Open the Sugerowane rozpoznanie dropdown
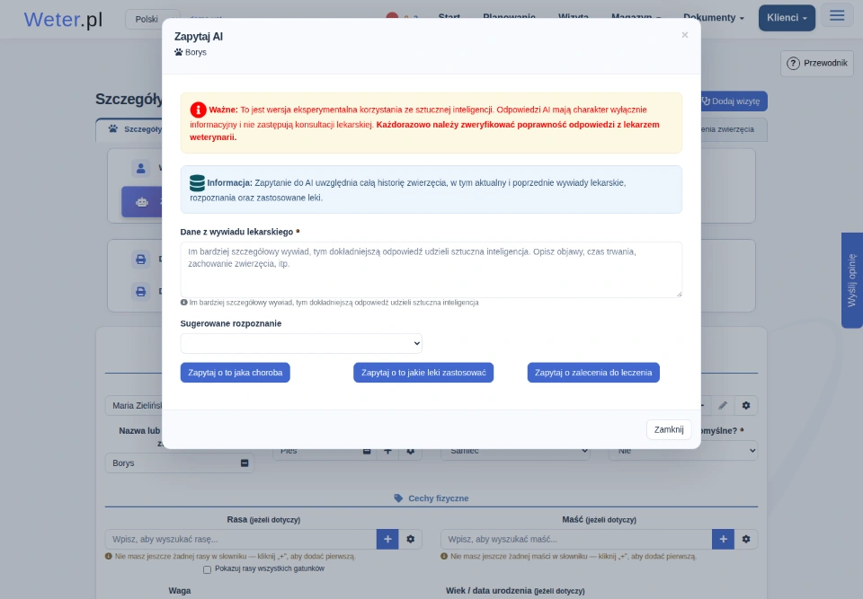Viewport: 863px width, 599px height. click(x=301, y=343)
